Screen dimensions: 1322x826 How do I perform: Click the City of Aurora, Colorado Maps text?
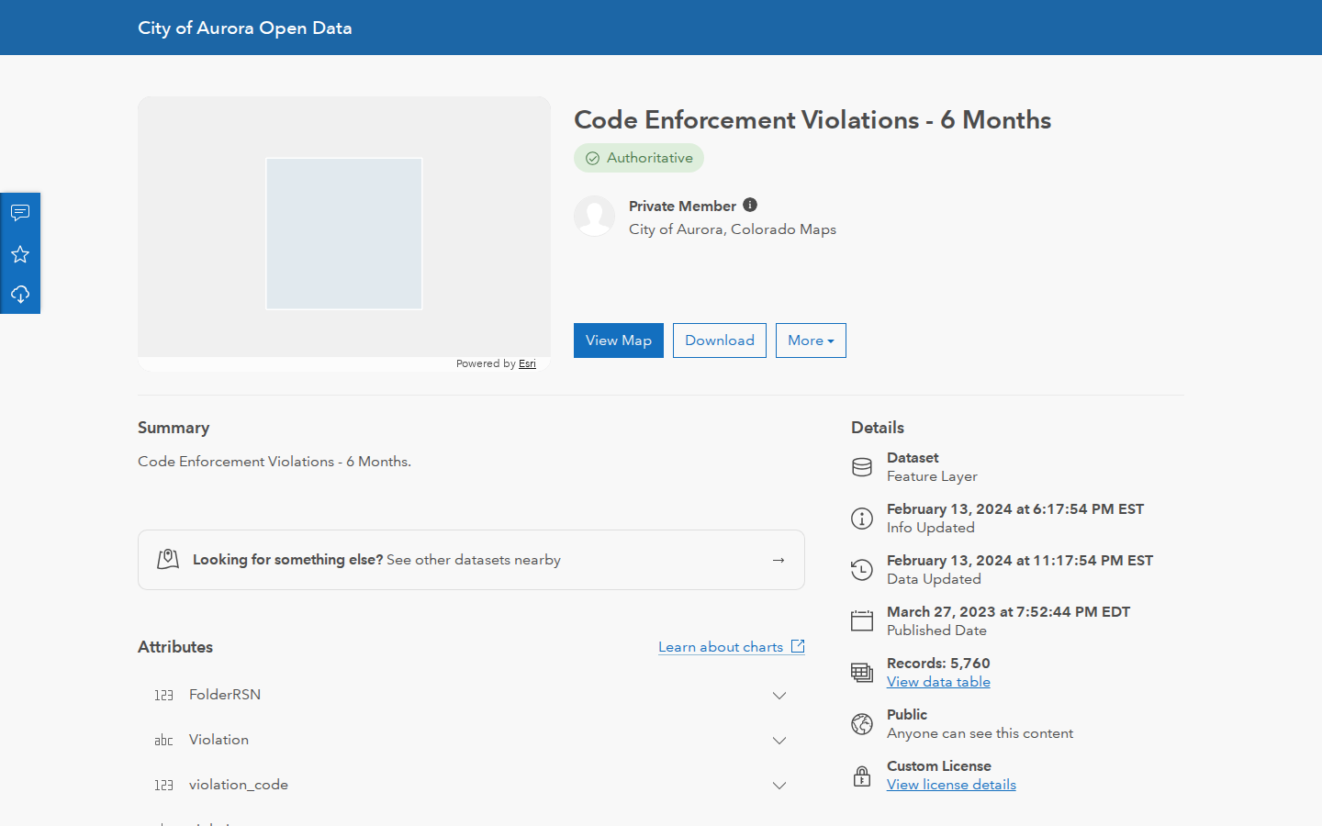pyautogui.click(x=733, y=229)
